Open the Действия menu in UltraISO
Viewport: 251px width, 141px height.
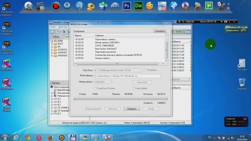click(x=63, y=27)
